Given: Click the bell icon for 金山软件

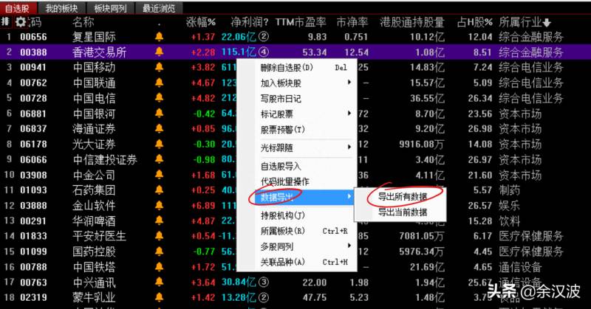Looking at the screenshot, I should 159,206.
